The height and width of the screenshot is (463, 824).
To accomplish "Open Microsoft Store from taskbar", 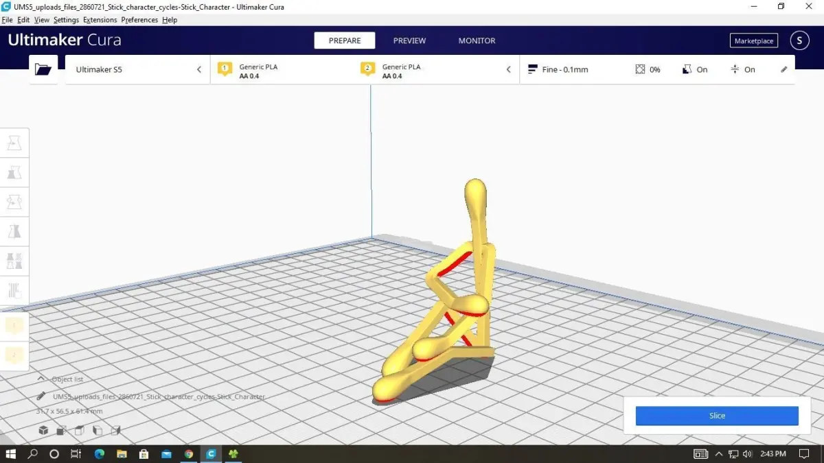I will click(x=144, y=454).
